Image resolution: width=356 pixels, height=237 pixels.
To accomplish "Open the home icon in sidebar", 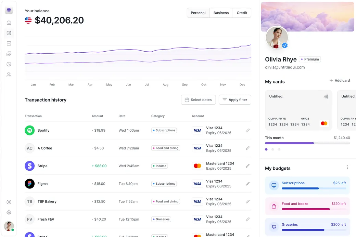I will [9, 23].
